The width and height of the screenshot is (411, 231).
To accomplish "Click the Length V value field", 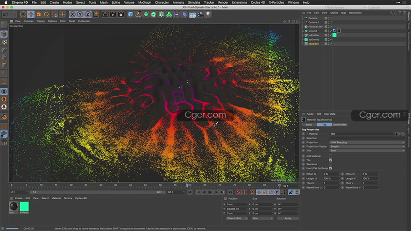I will [x=370, y=179].
